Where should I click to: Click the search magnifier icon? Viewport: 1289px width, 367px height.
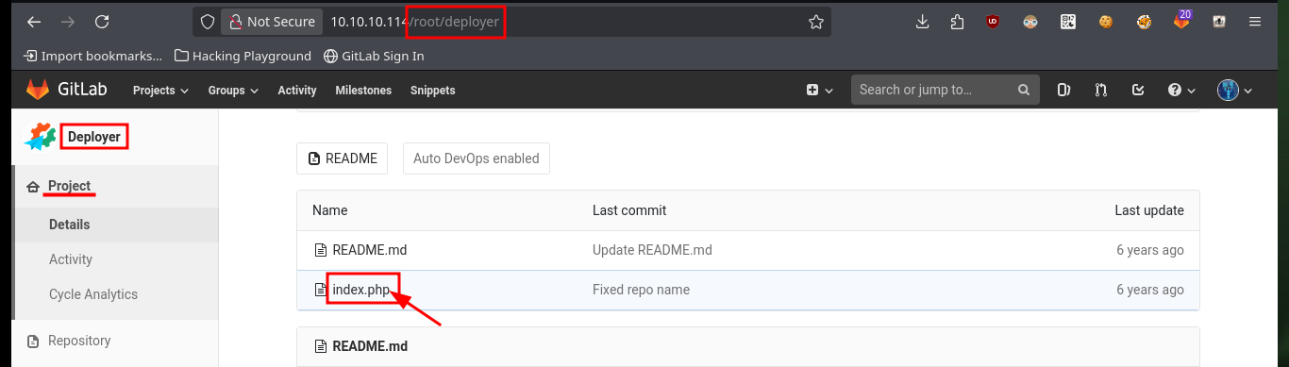(x=1023, y=91)
